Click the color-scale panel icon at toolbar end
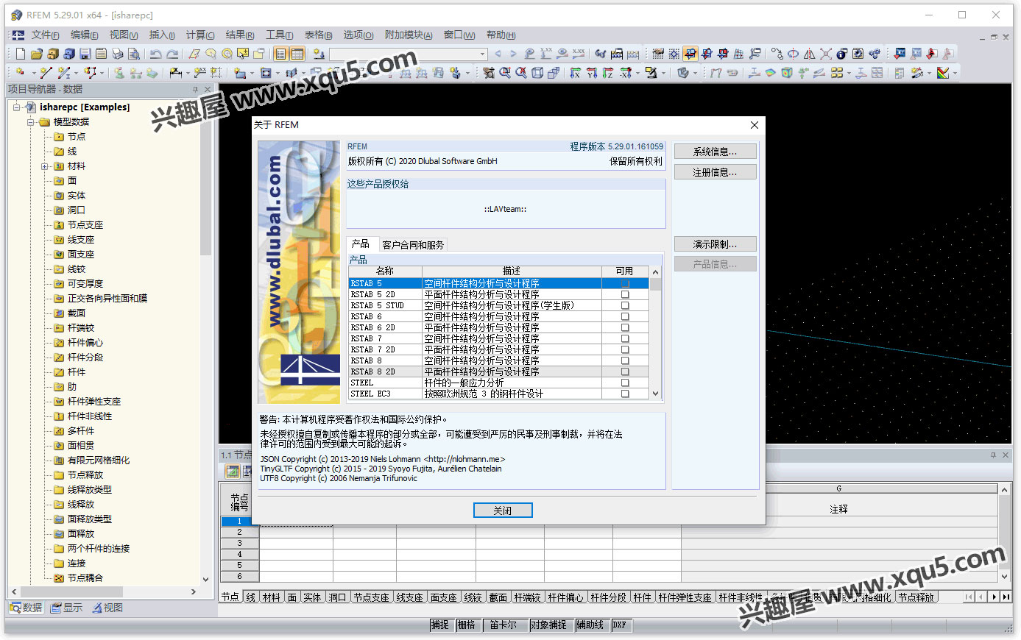The height and width of the screenshot is (640, 1021). (943, 73)
